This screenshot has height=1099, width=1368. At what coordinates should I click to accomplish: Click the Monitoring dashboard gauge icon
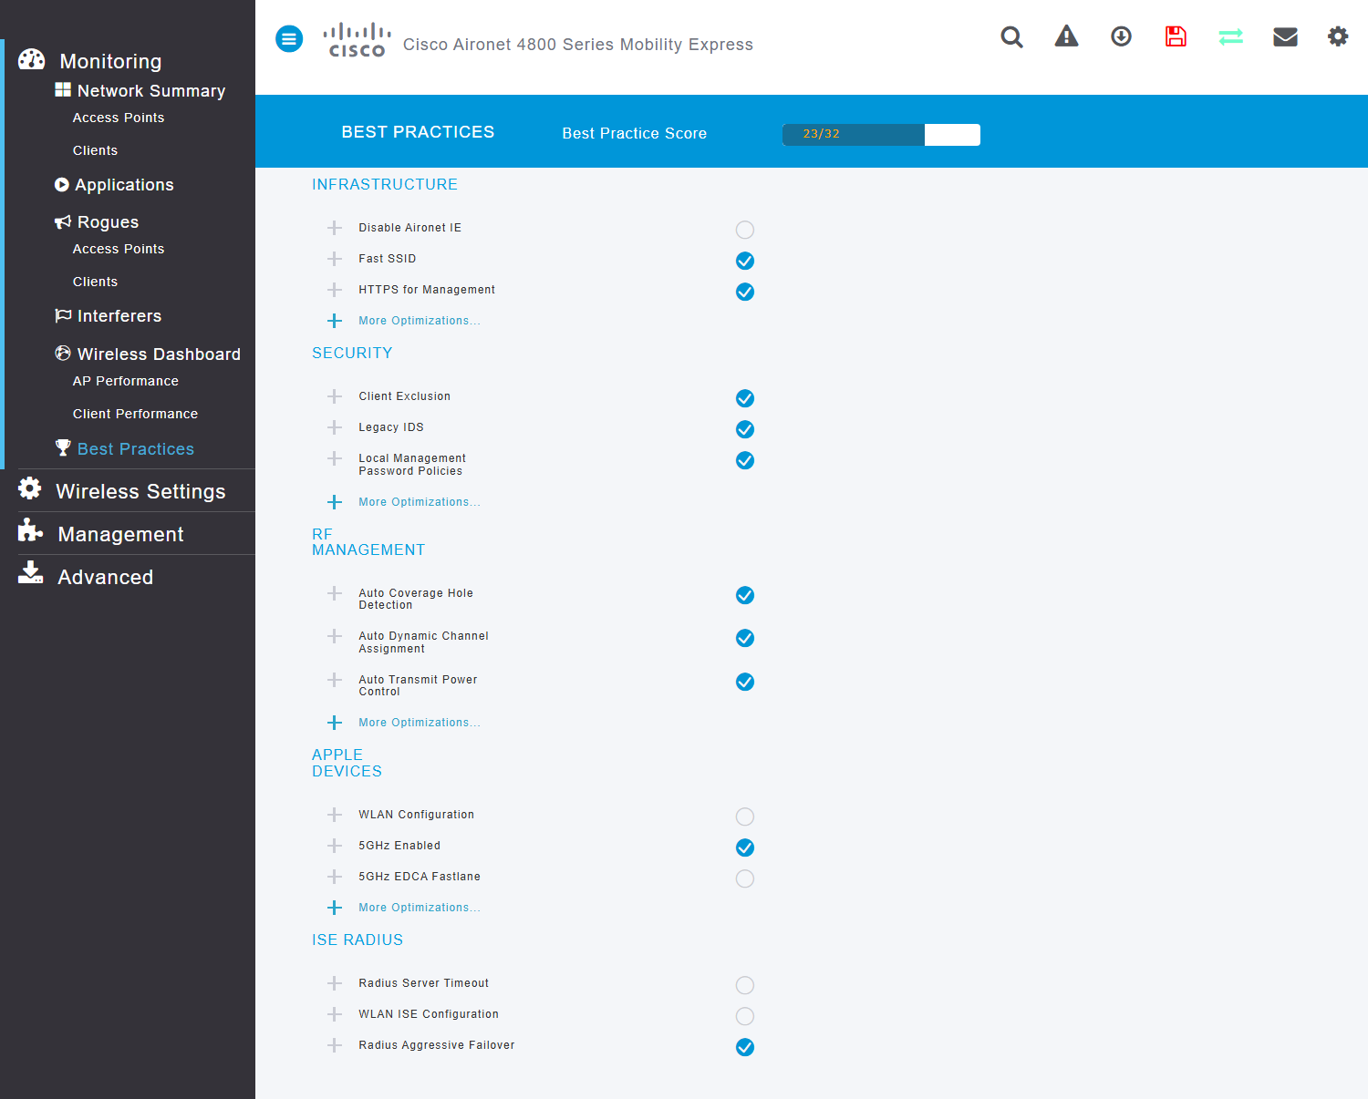click(x=31, y=59)
